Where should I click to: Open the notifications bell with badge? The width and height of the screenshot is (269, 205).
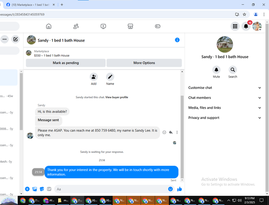tap(246, 26)
